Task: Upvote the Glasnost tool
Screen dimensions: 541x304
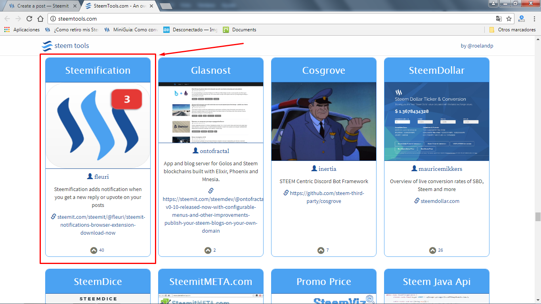Action: click(x=208, y=250)
